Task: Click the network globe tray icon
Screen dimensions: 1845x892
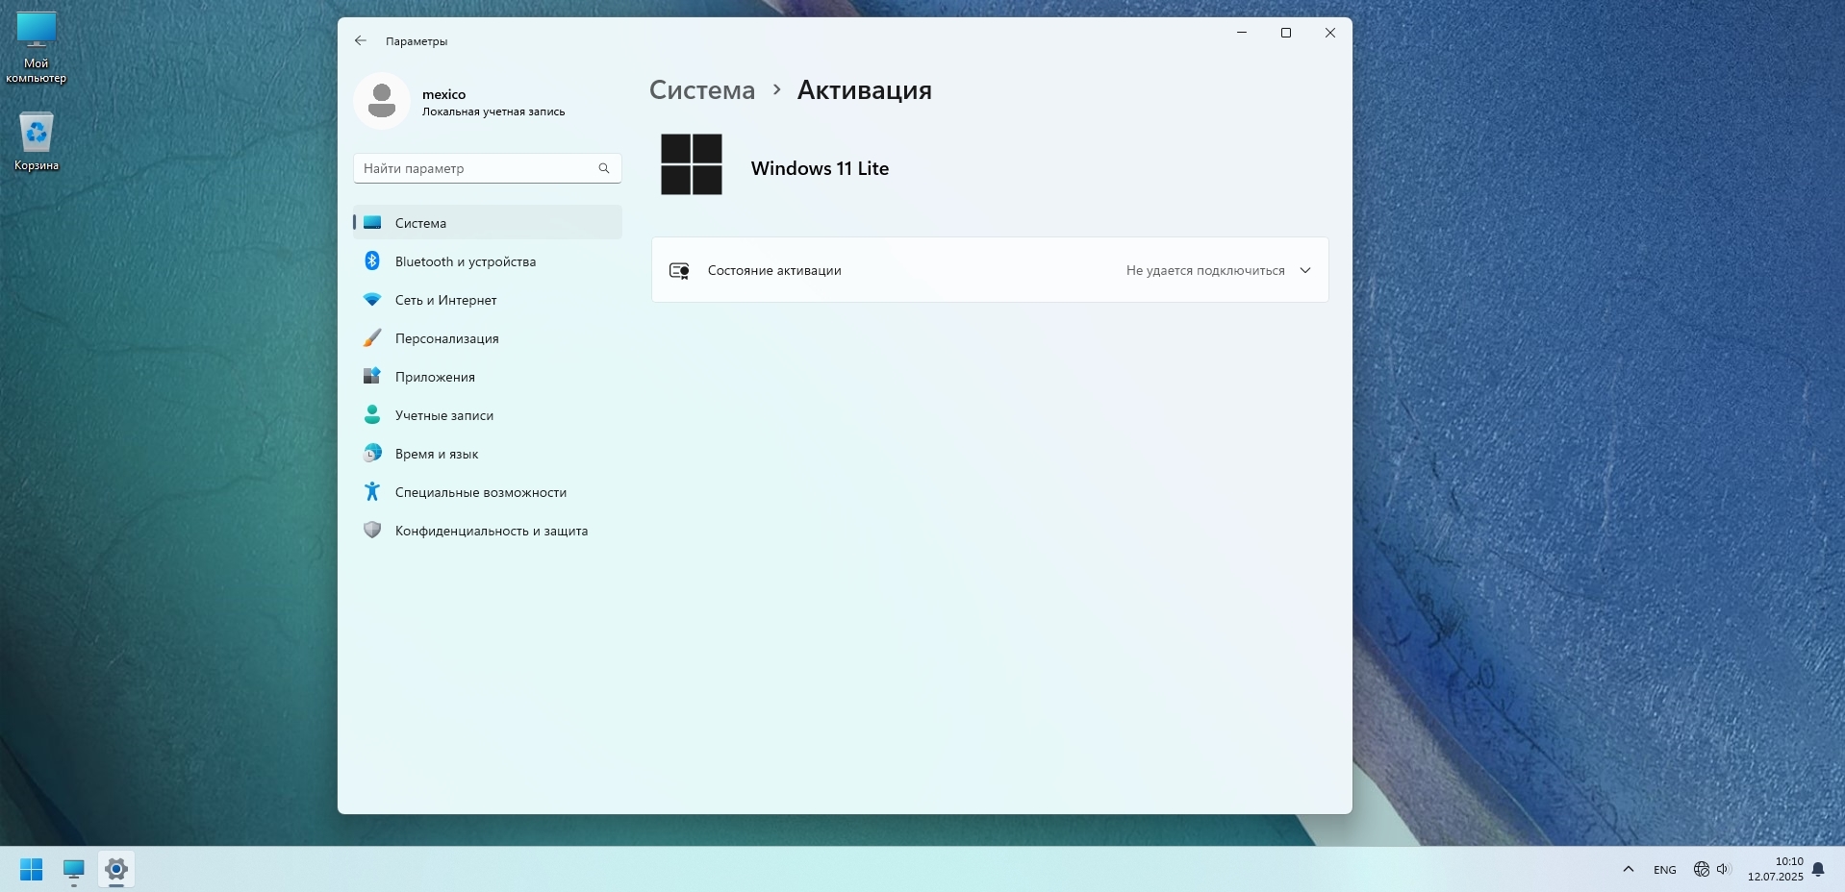Action: click(1702, 869)
